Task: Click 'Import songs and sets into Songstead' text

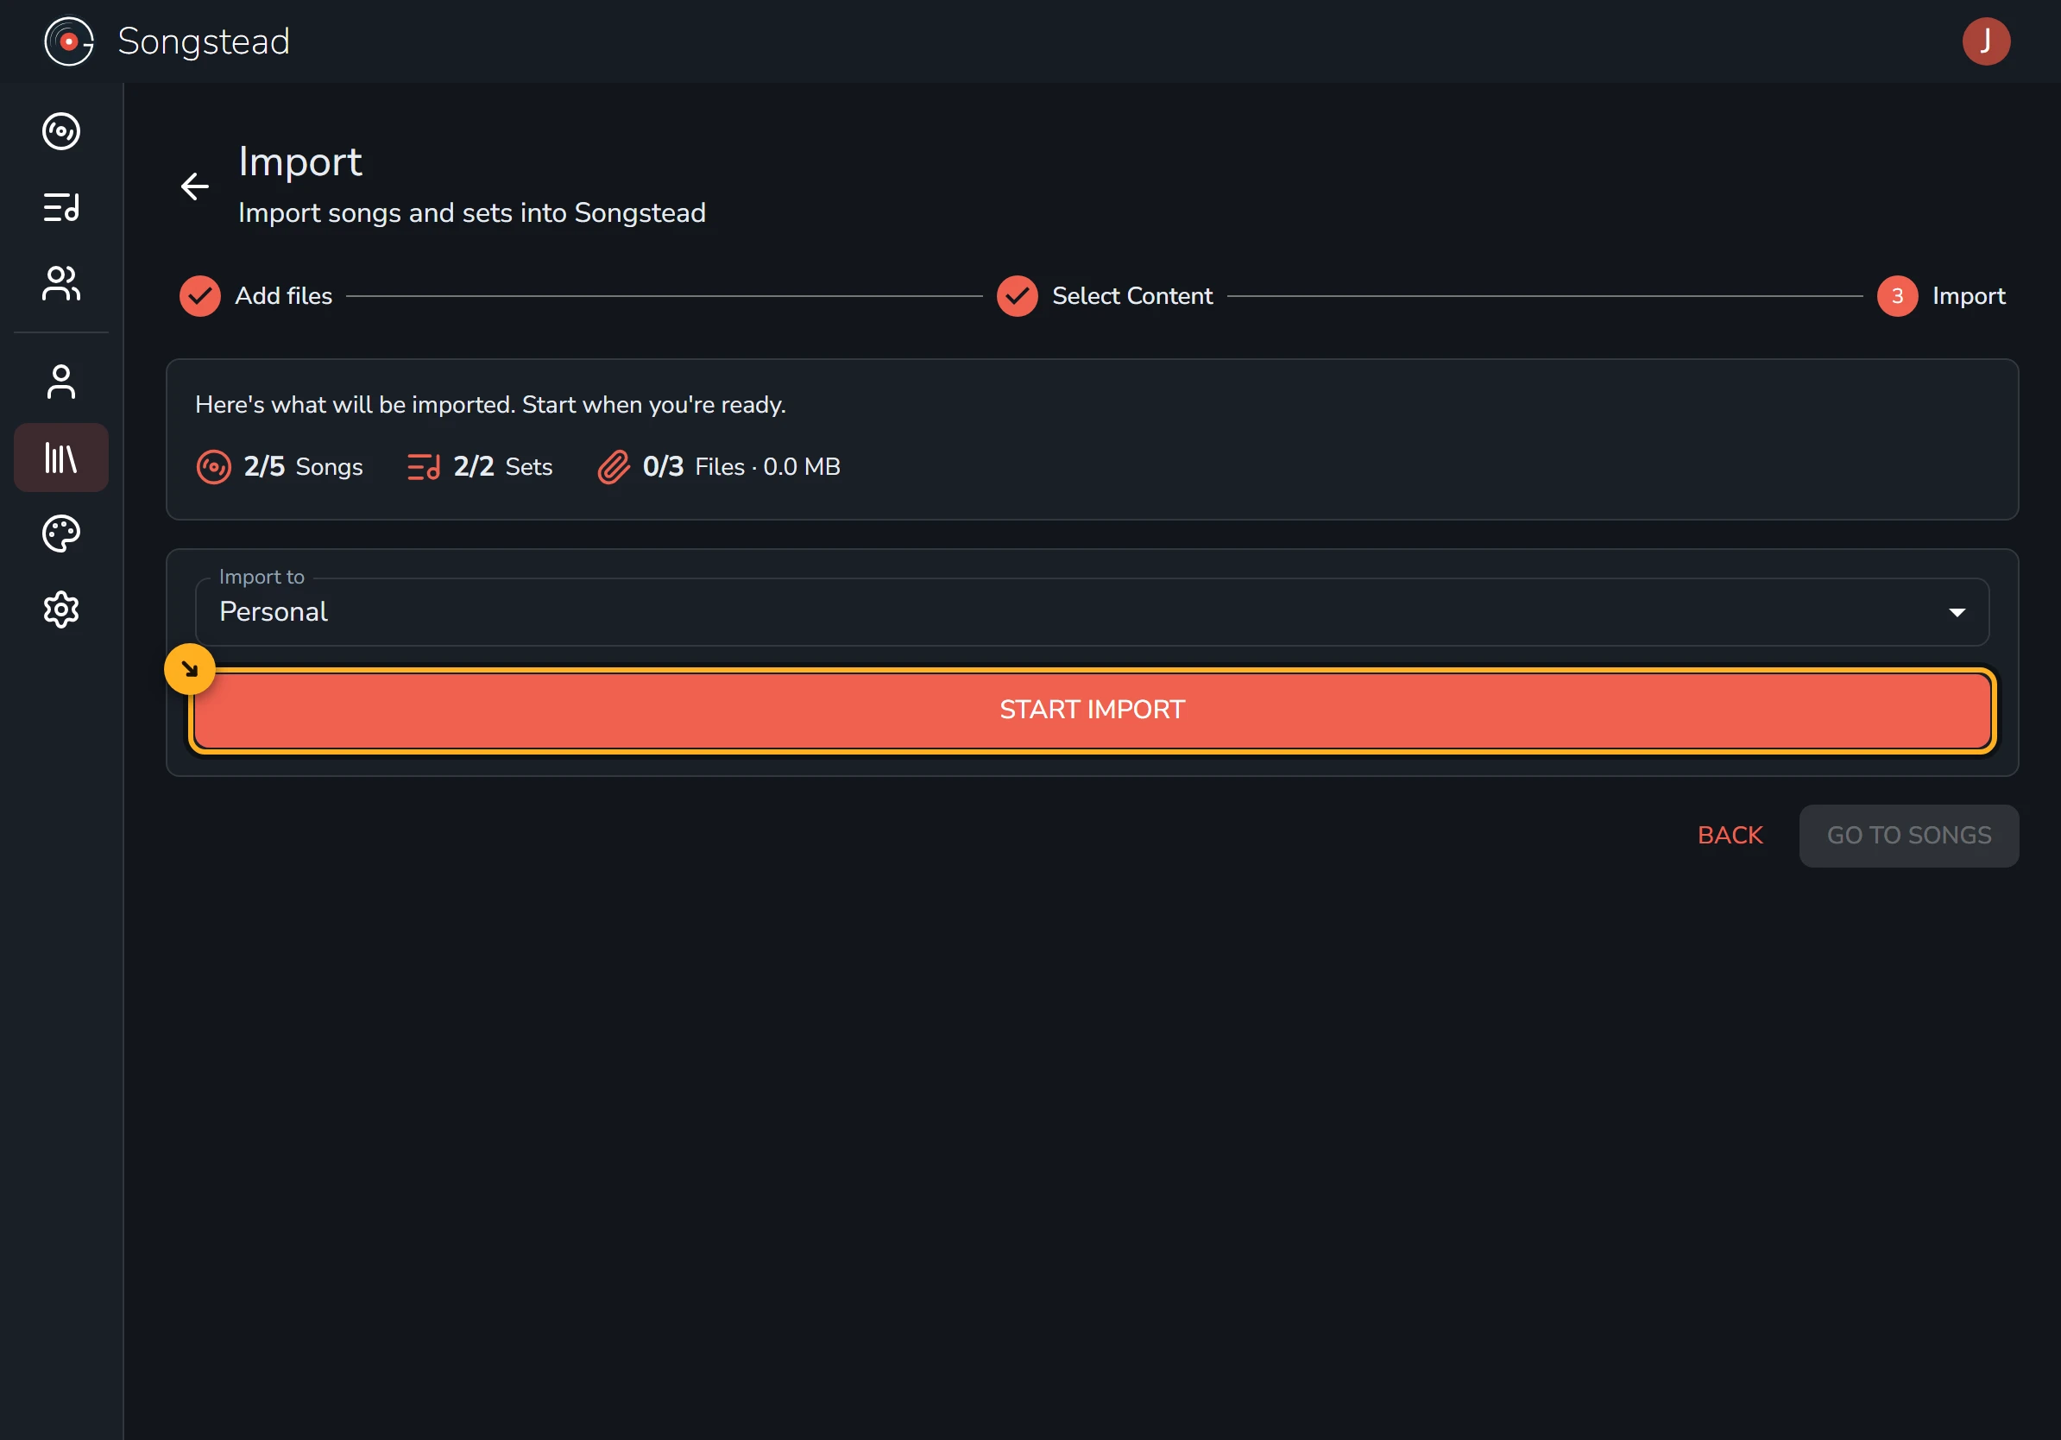Action: tap(472, 213)
